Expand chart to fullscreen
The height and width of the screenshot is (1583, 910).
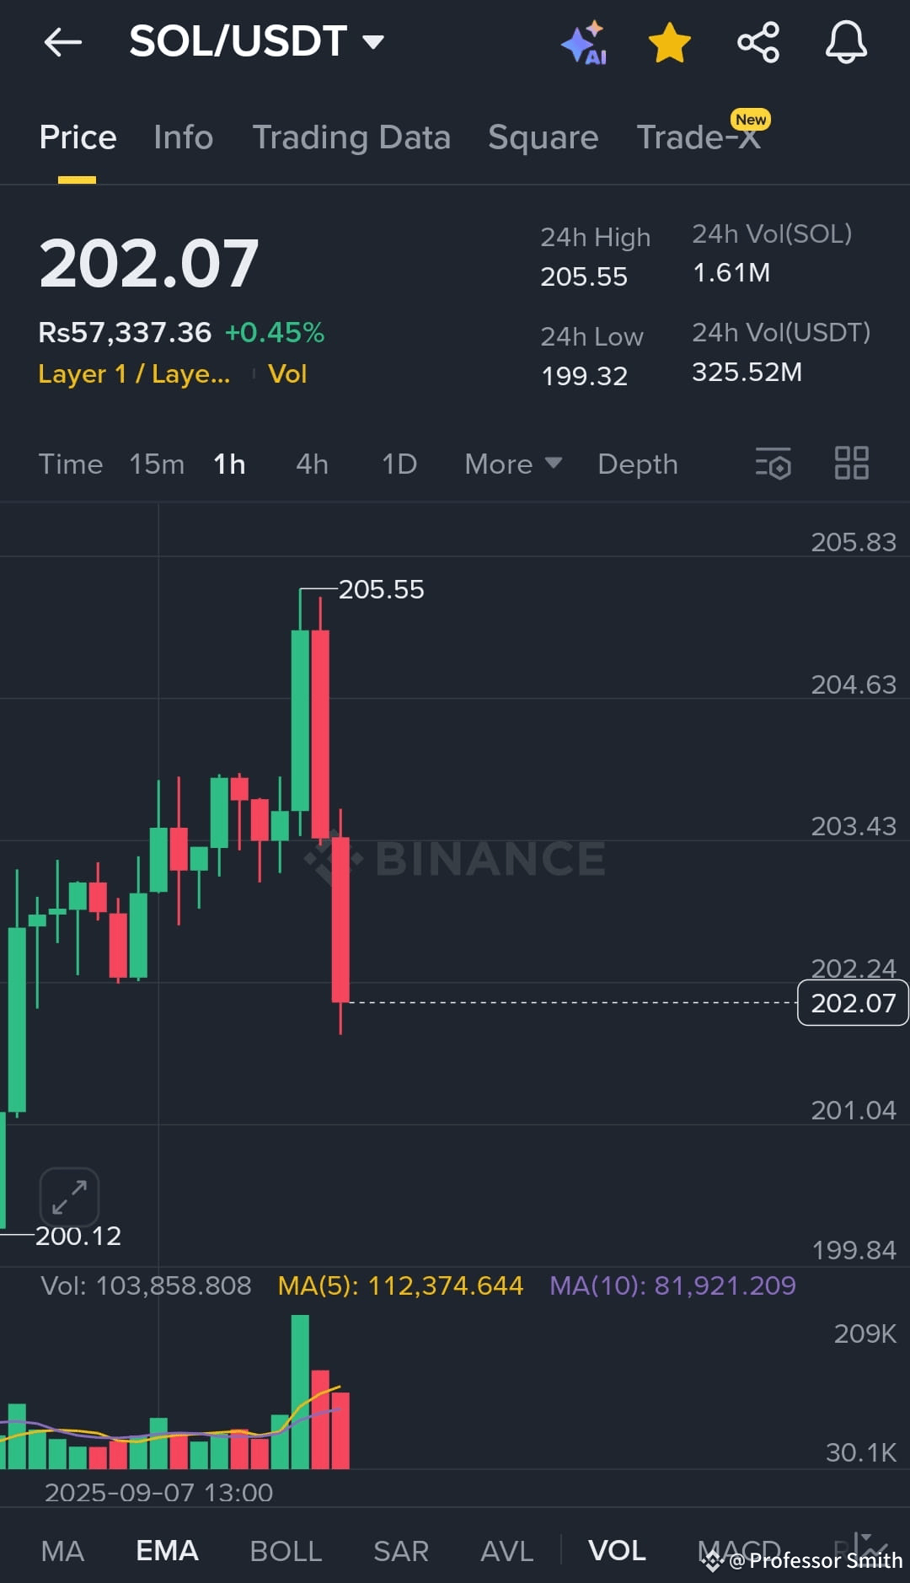[67, 1197]
